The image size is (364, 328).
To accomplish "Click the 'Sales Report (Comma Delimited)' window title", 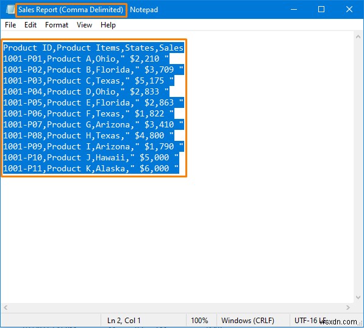I will (x=71, y=10).
